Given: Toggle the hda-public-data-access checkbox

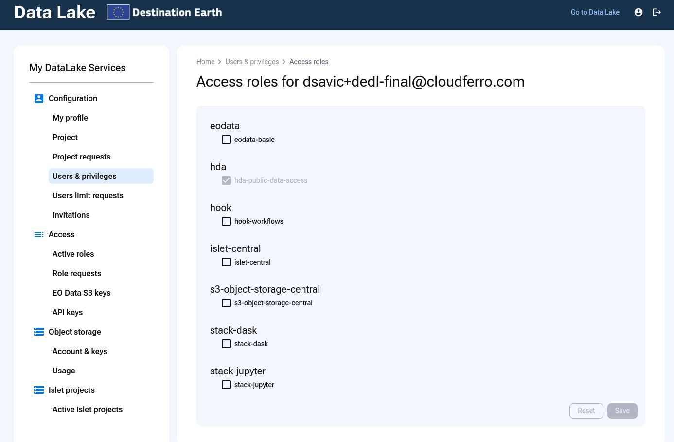Looking at the screenshot, I should [x=226, y=180].
